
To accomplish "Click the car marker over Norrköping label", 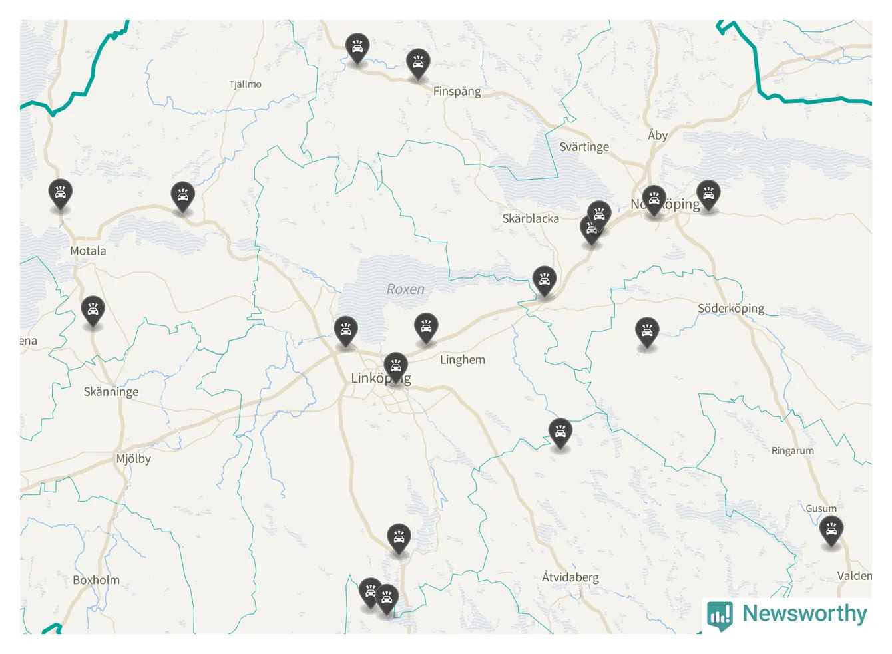I will coord(654,200).
